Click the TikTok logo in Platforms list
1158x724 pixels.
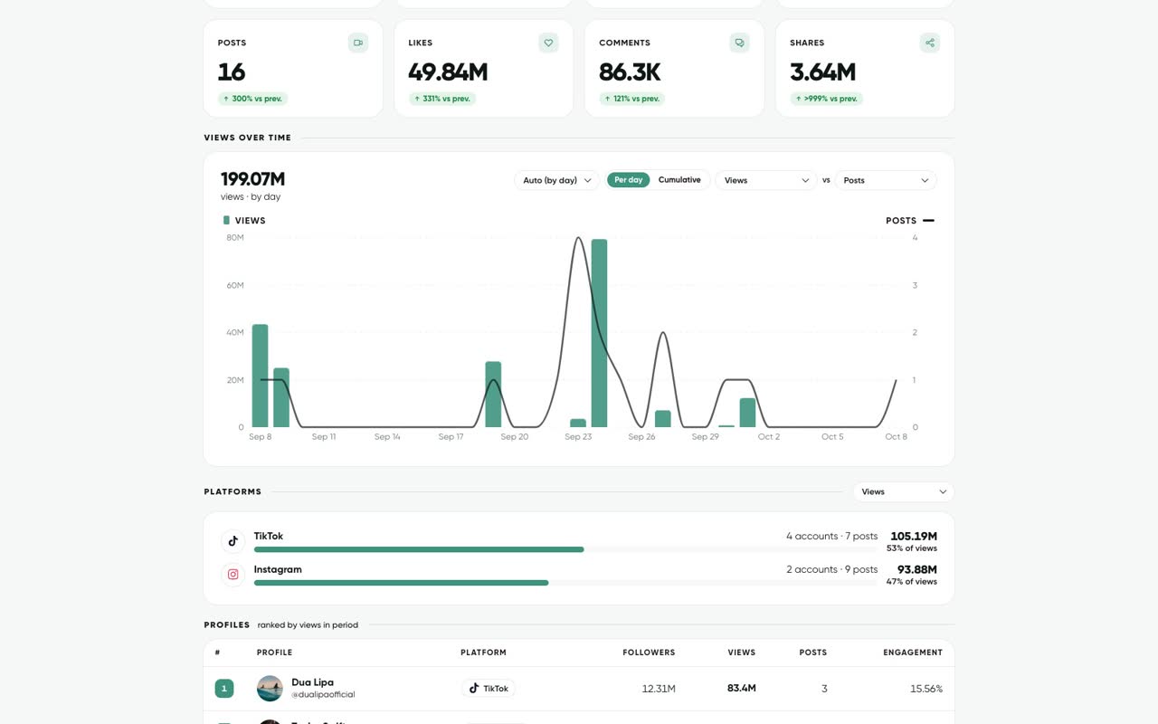[x=233, y=541]
